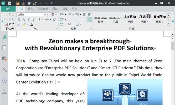The image size is (175, 105).
Task: Click 剪切 (cut) button
Action: 9,14
